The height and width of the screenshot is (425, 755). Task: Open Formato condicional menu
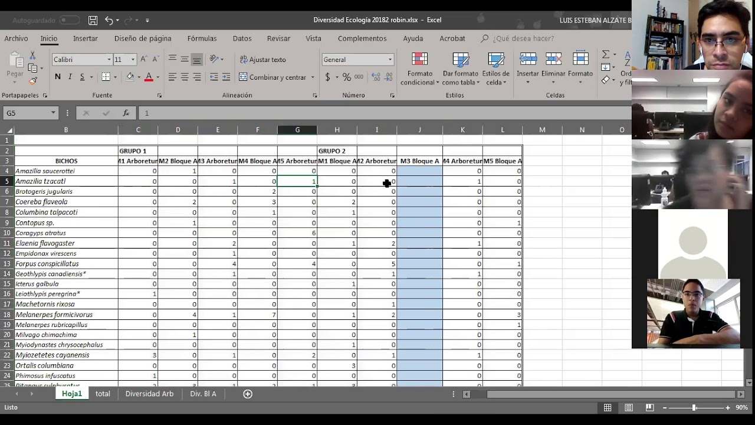(x=420, y=69)
